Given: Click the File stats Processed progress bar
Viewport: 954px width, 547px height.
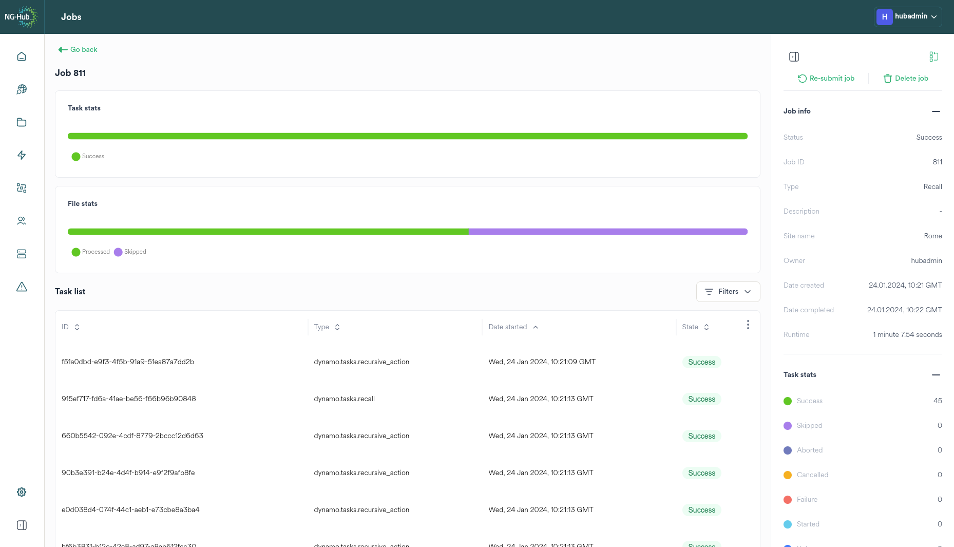Looking at the screenshot, I should tap(267, 232).
